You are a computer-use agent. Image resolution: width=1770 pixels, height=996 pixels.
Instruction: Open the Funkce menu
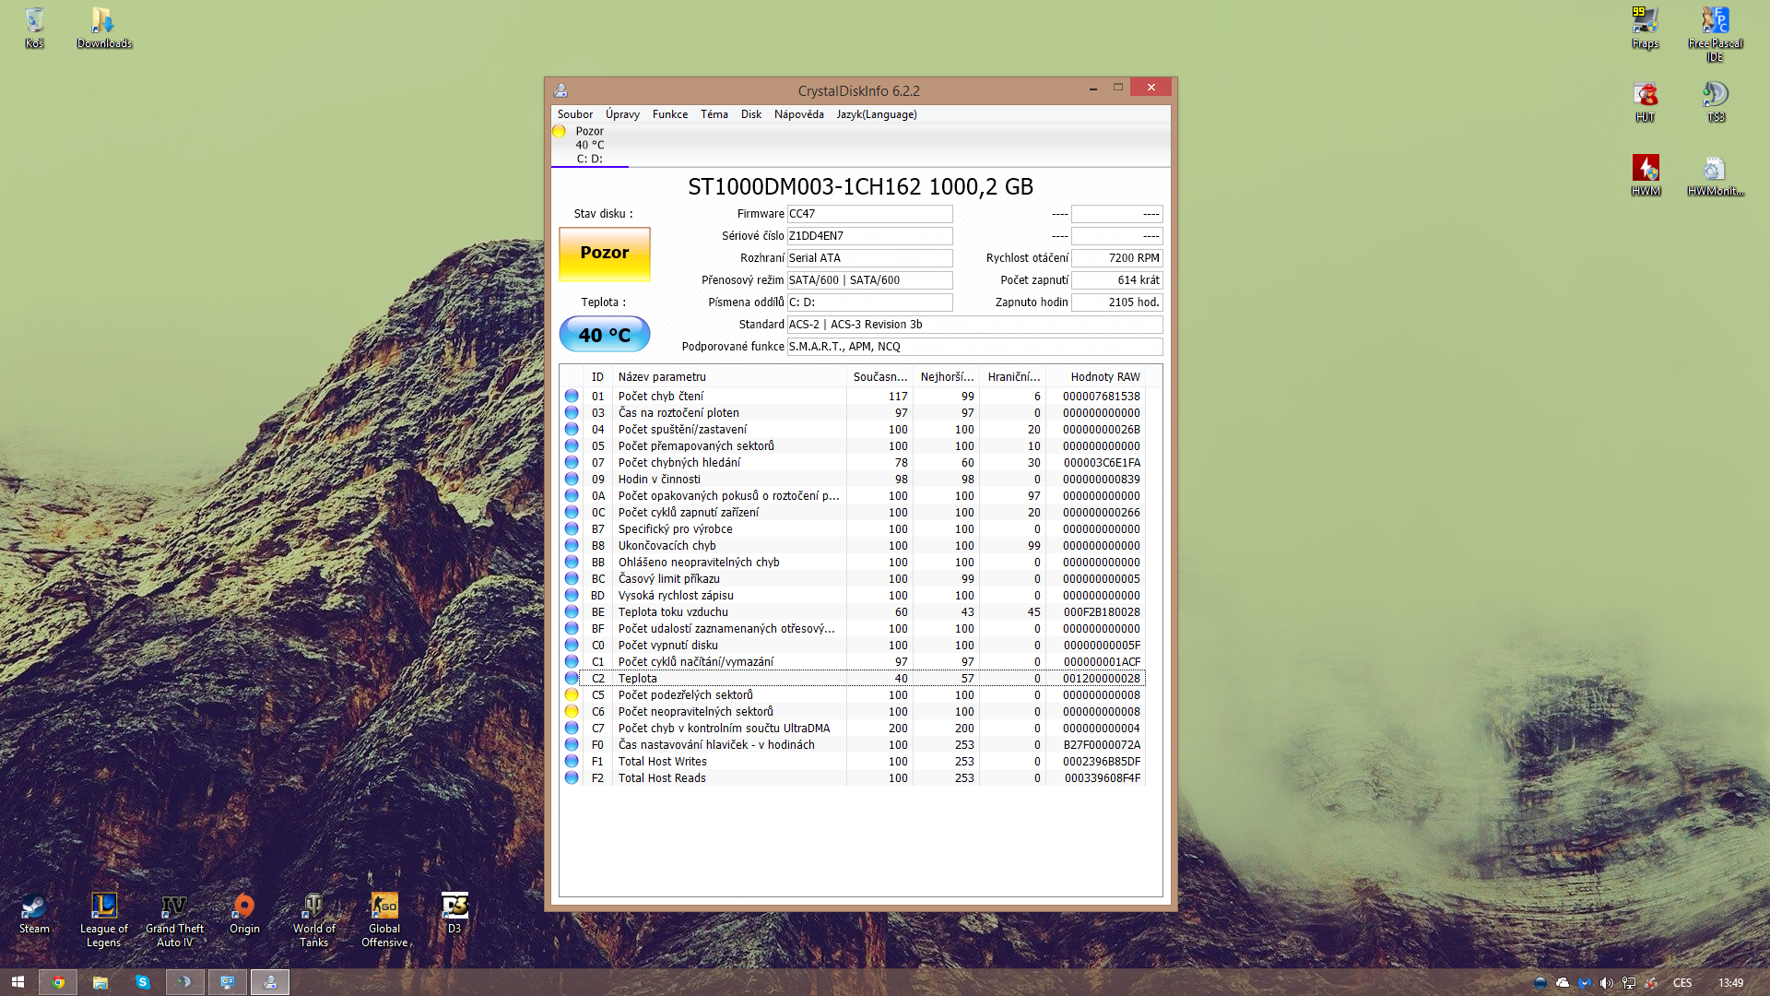coord(669,114)
